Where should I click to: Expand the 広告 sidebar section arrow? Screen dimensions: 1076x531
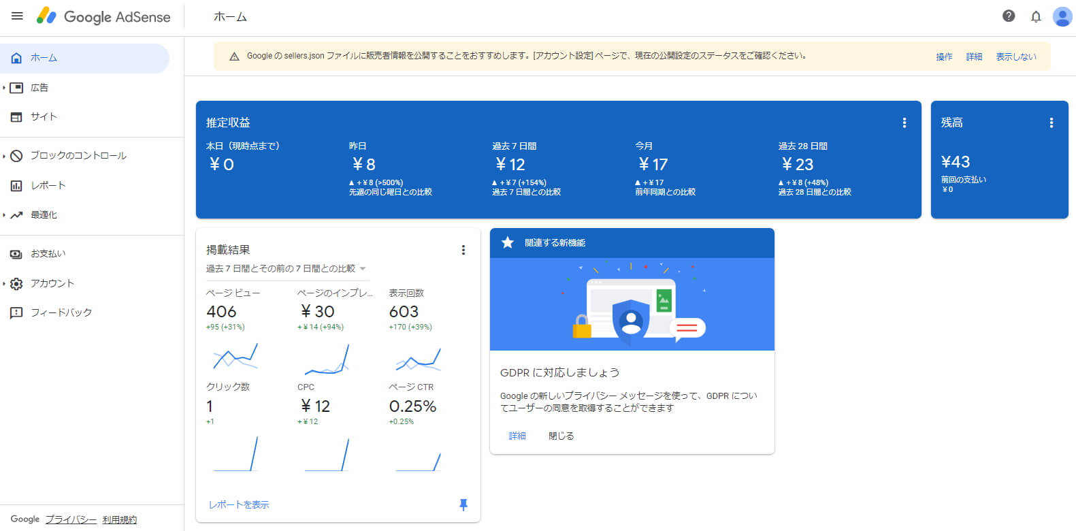pos(4,88)
